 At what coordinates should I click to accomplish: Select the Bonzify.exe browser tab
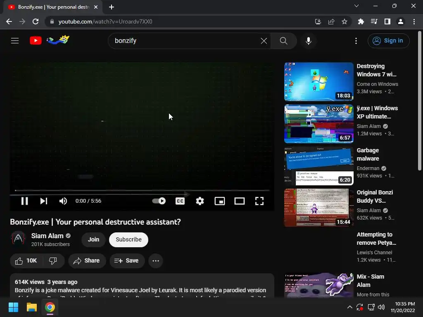(53, 7)
